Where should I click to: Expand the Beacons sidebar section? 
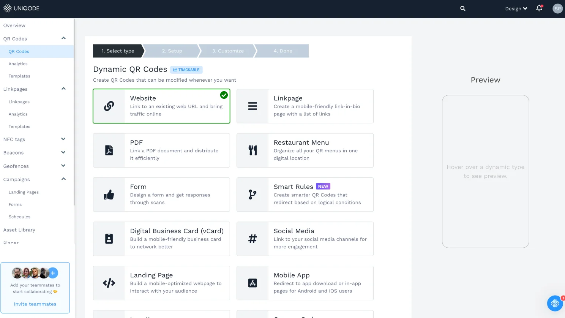point(63,152)
